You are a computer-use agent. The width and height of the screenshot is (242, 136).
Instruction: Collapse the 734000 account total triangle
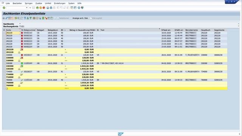coord(19,77)
